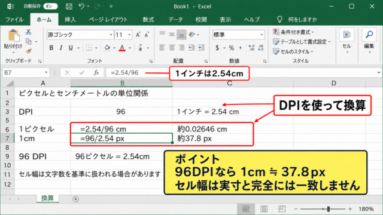Click the Name Box showing B7
The width and height of the screenshot is (383, 215).
[x=25, y=73]
